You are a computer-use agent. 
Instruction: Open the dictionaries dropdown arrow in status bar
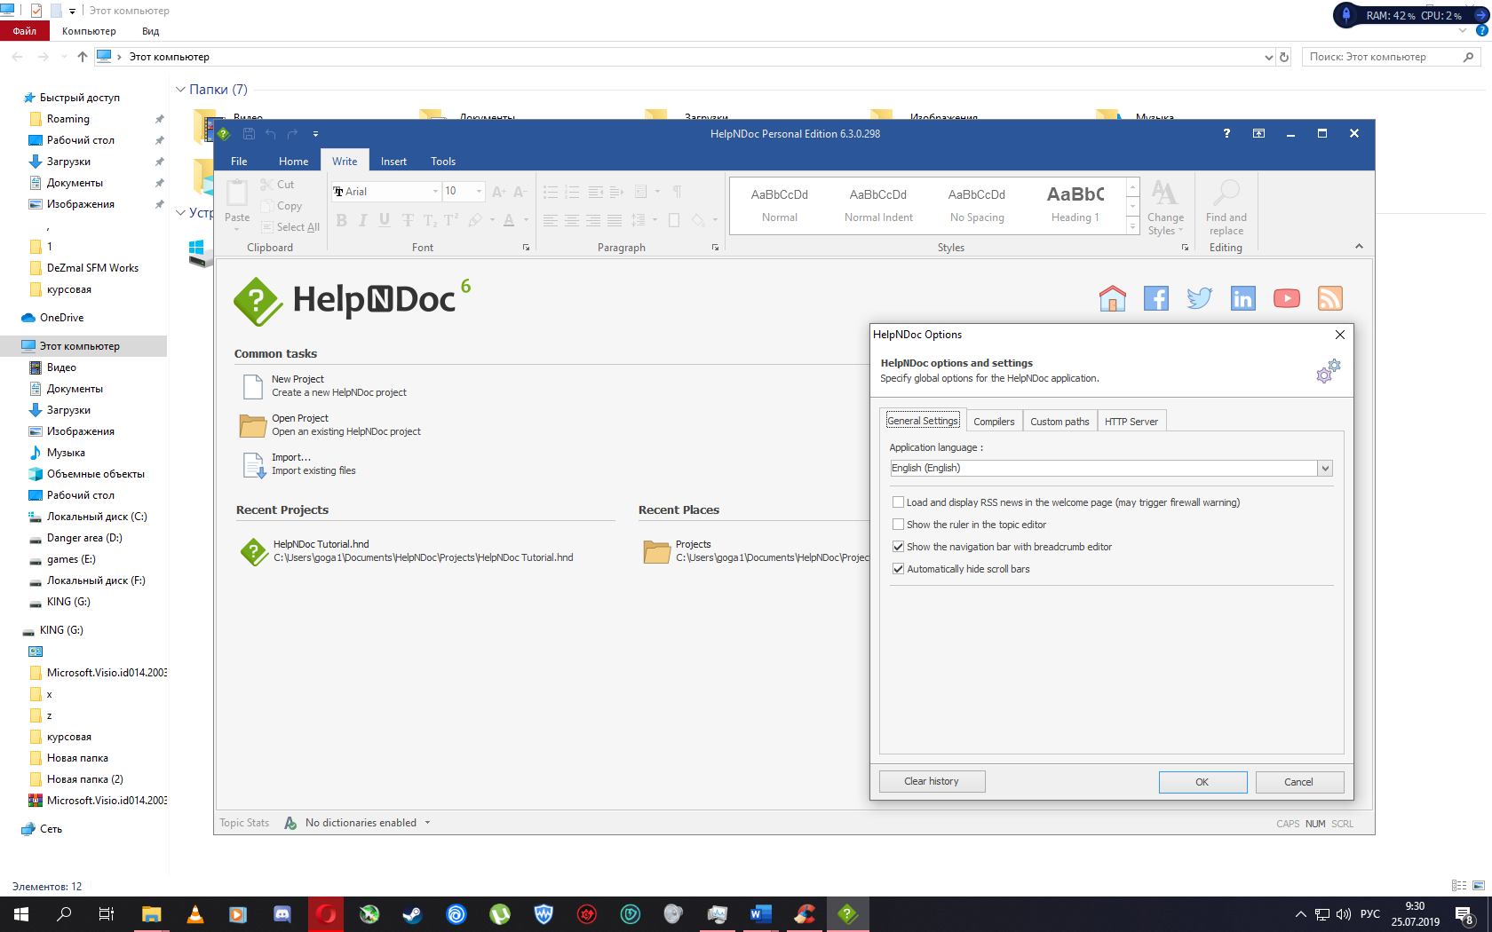coord(427,823)
